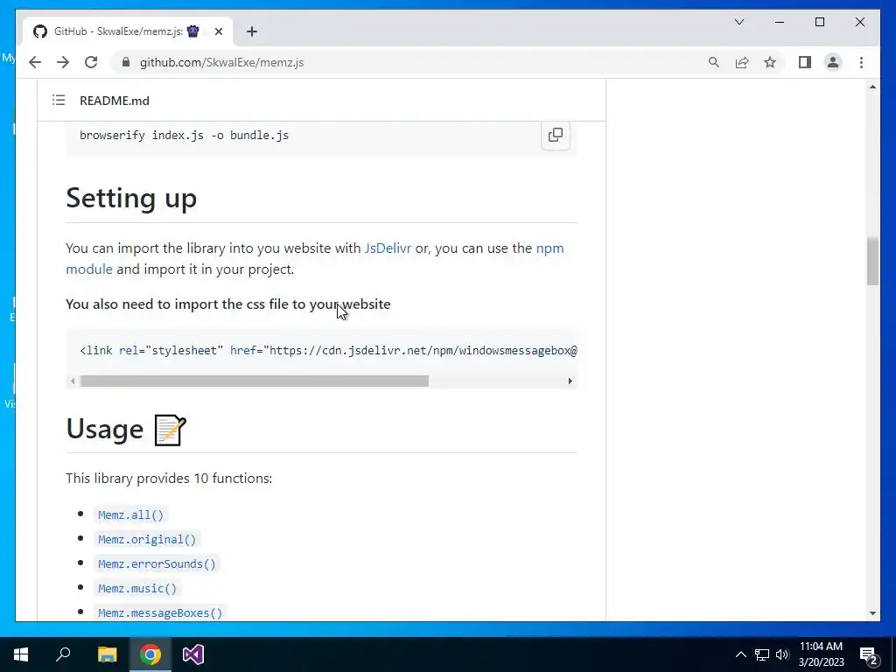896x672 pixels.
Task: Open the Memz.messageBoxes() link
Action: (x=160, y=613)
